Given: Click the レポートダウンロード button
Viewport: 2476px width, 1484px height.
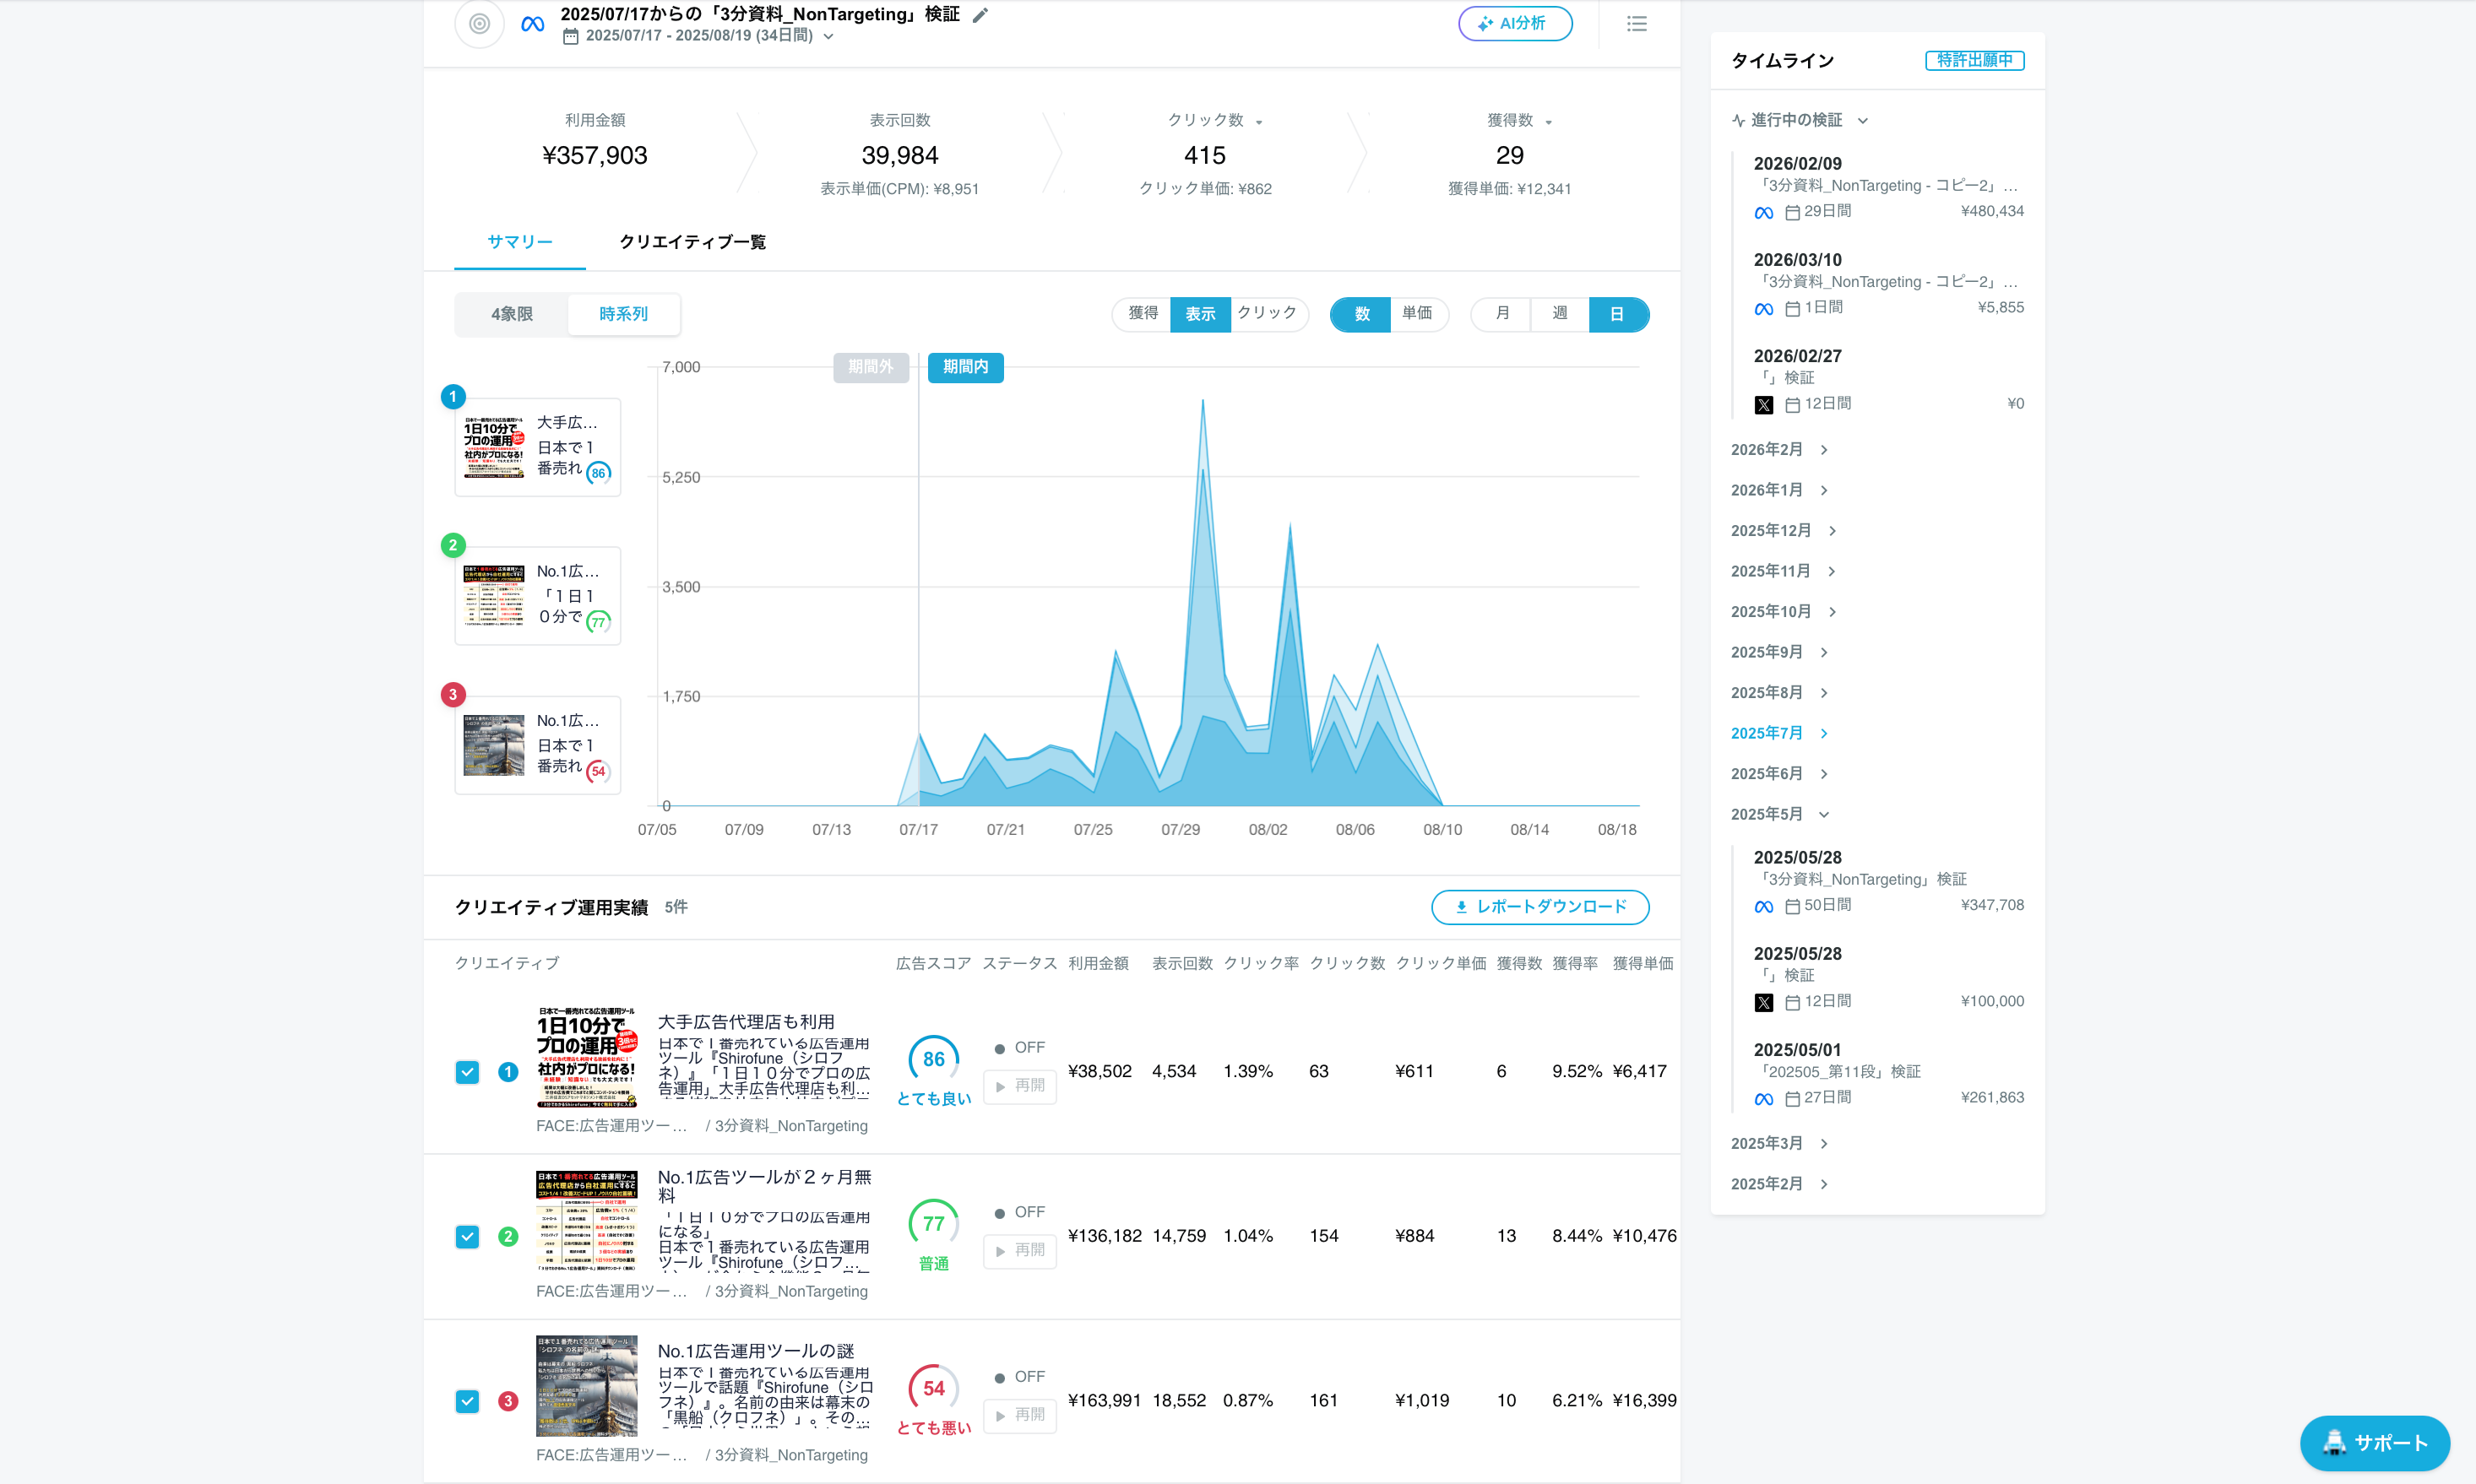Looking at the screenshot, I should click(x=1539, y=907).
